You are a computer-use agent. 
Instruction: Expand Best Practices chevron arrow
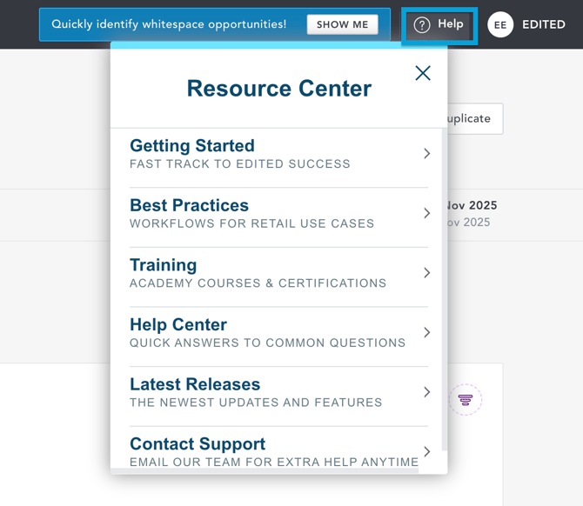(426, 213)
